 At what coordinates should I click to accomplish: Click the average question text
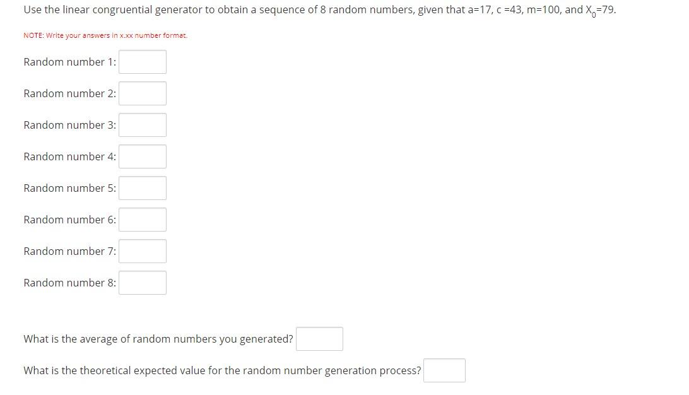(x=156, y=339)
